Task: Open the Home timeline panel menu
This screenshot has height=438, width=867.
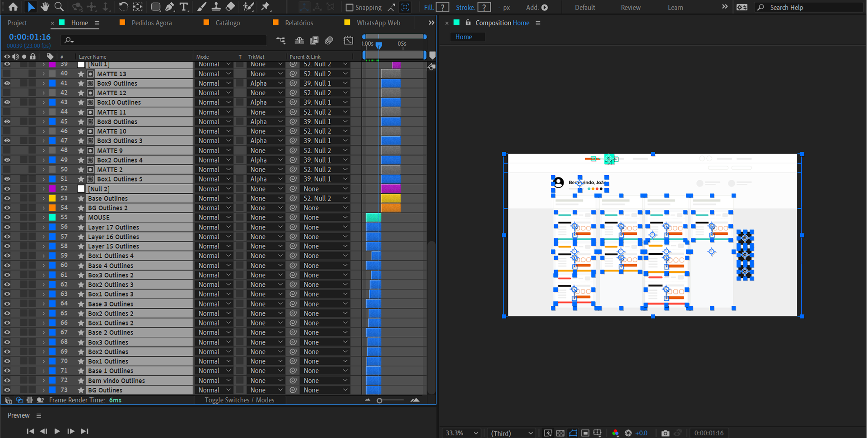Action: coord(97,23)
